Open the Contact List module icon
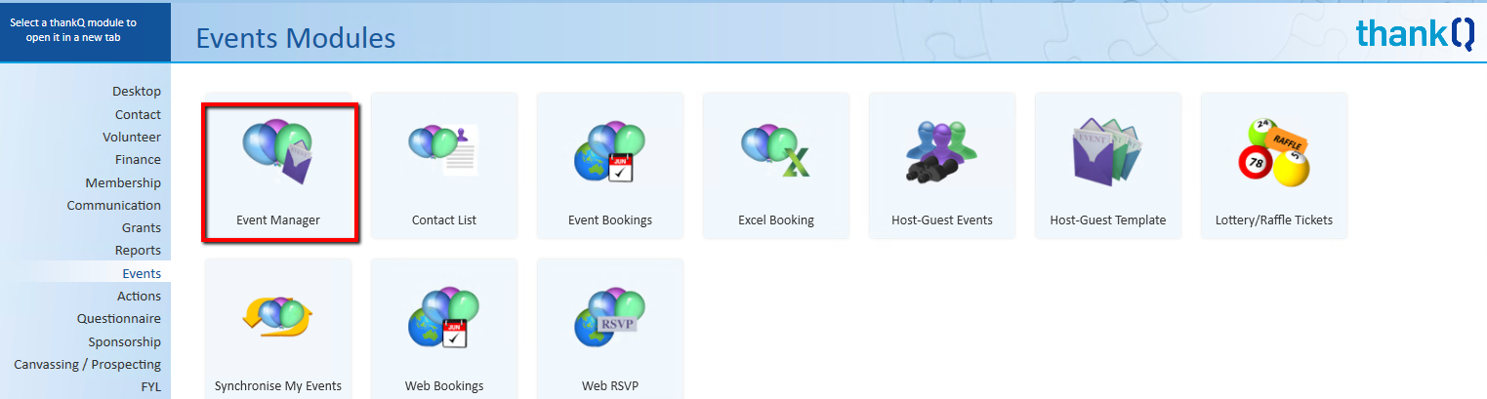 coord(444,151)
